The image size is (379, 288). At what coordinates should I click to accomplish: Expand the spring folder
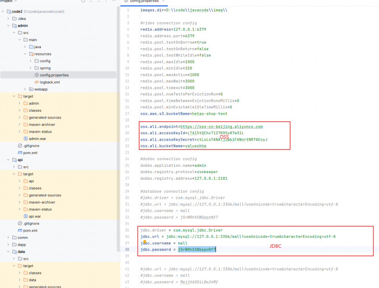31,68
